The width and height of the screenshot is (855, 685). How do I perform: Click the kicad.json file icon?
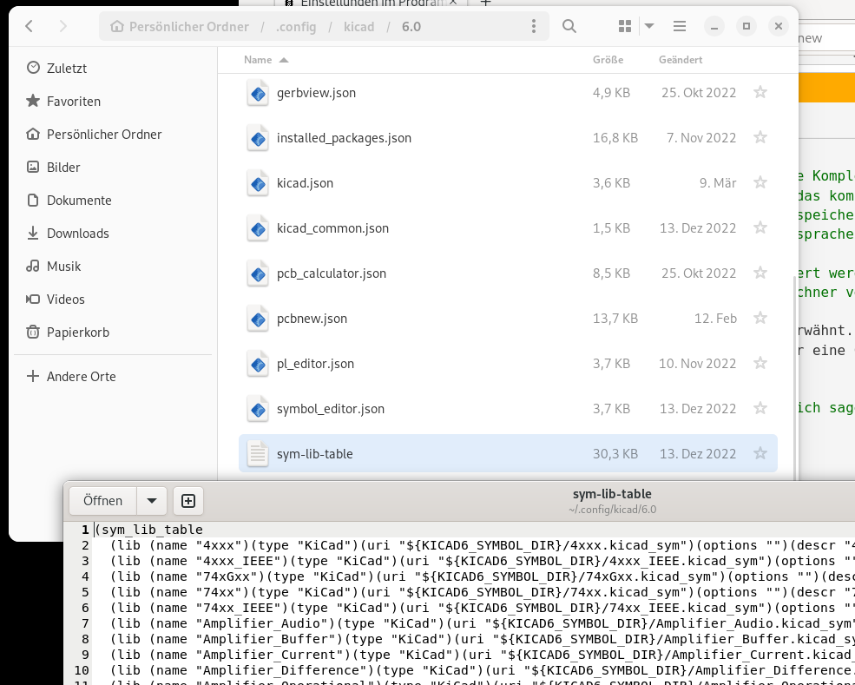coord(258,184)
